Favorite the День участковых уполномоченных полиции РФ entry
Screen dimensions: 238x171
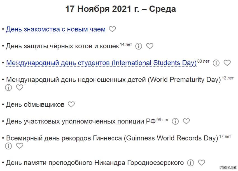click(186, 121)
